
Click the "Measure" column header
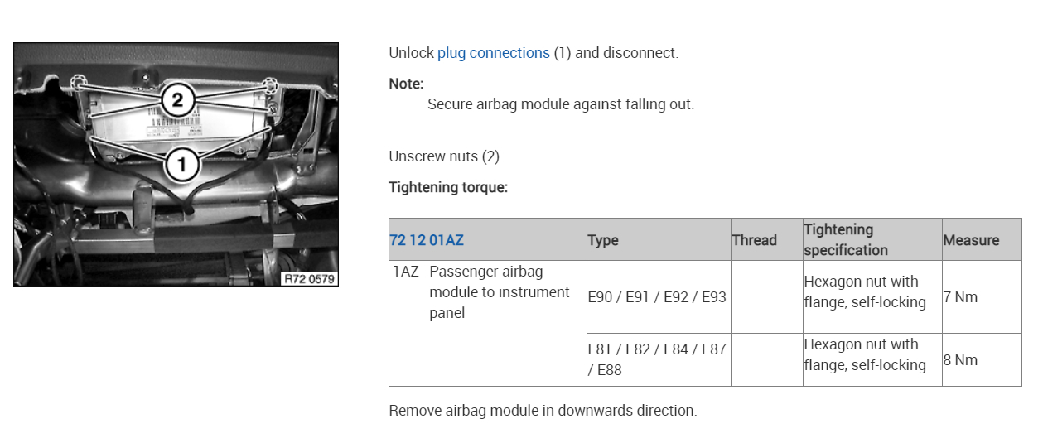971,240
